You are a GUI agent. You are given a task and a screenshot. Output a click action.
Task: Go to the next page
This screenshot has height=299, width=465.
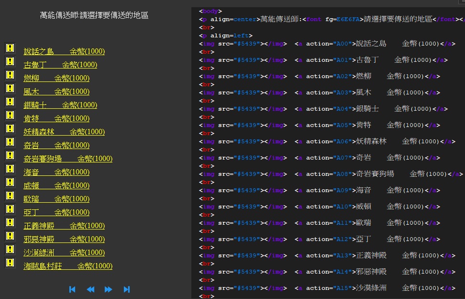[108, 289]
